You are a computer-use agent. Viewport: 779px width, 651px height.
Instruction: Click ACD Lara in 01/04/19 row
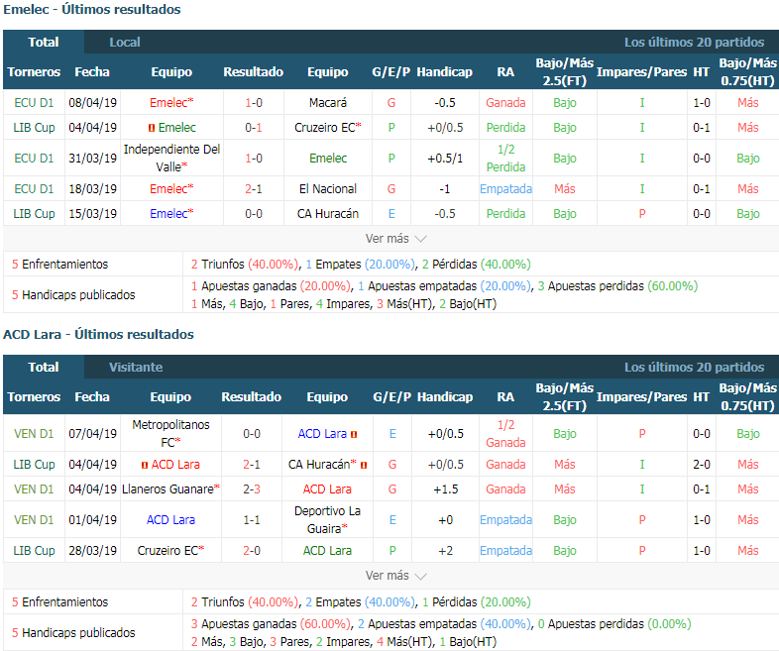click(x=170, y=520)
